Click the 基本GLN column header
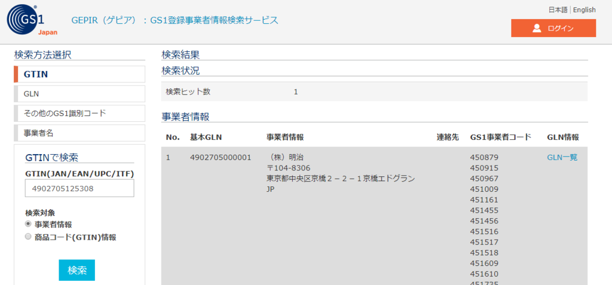The height and width of the screenshot is (285, 612). [206, 137]
